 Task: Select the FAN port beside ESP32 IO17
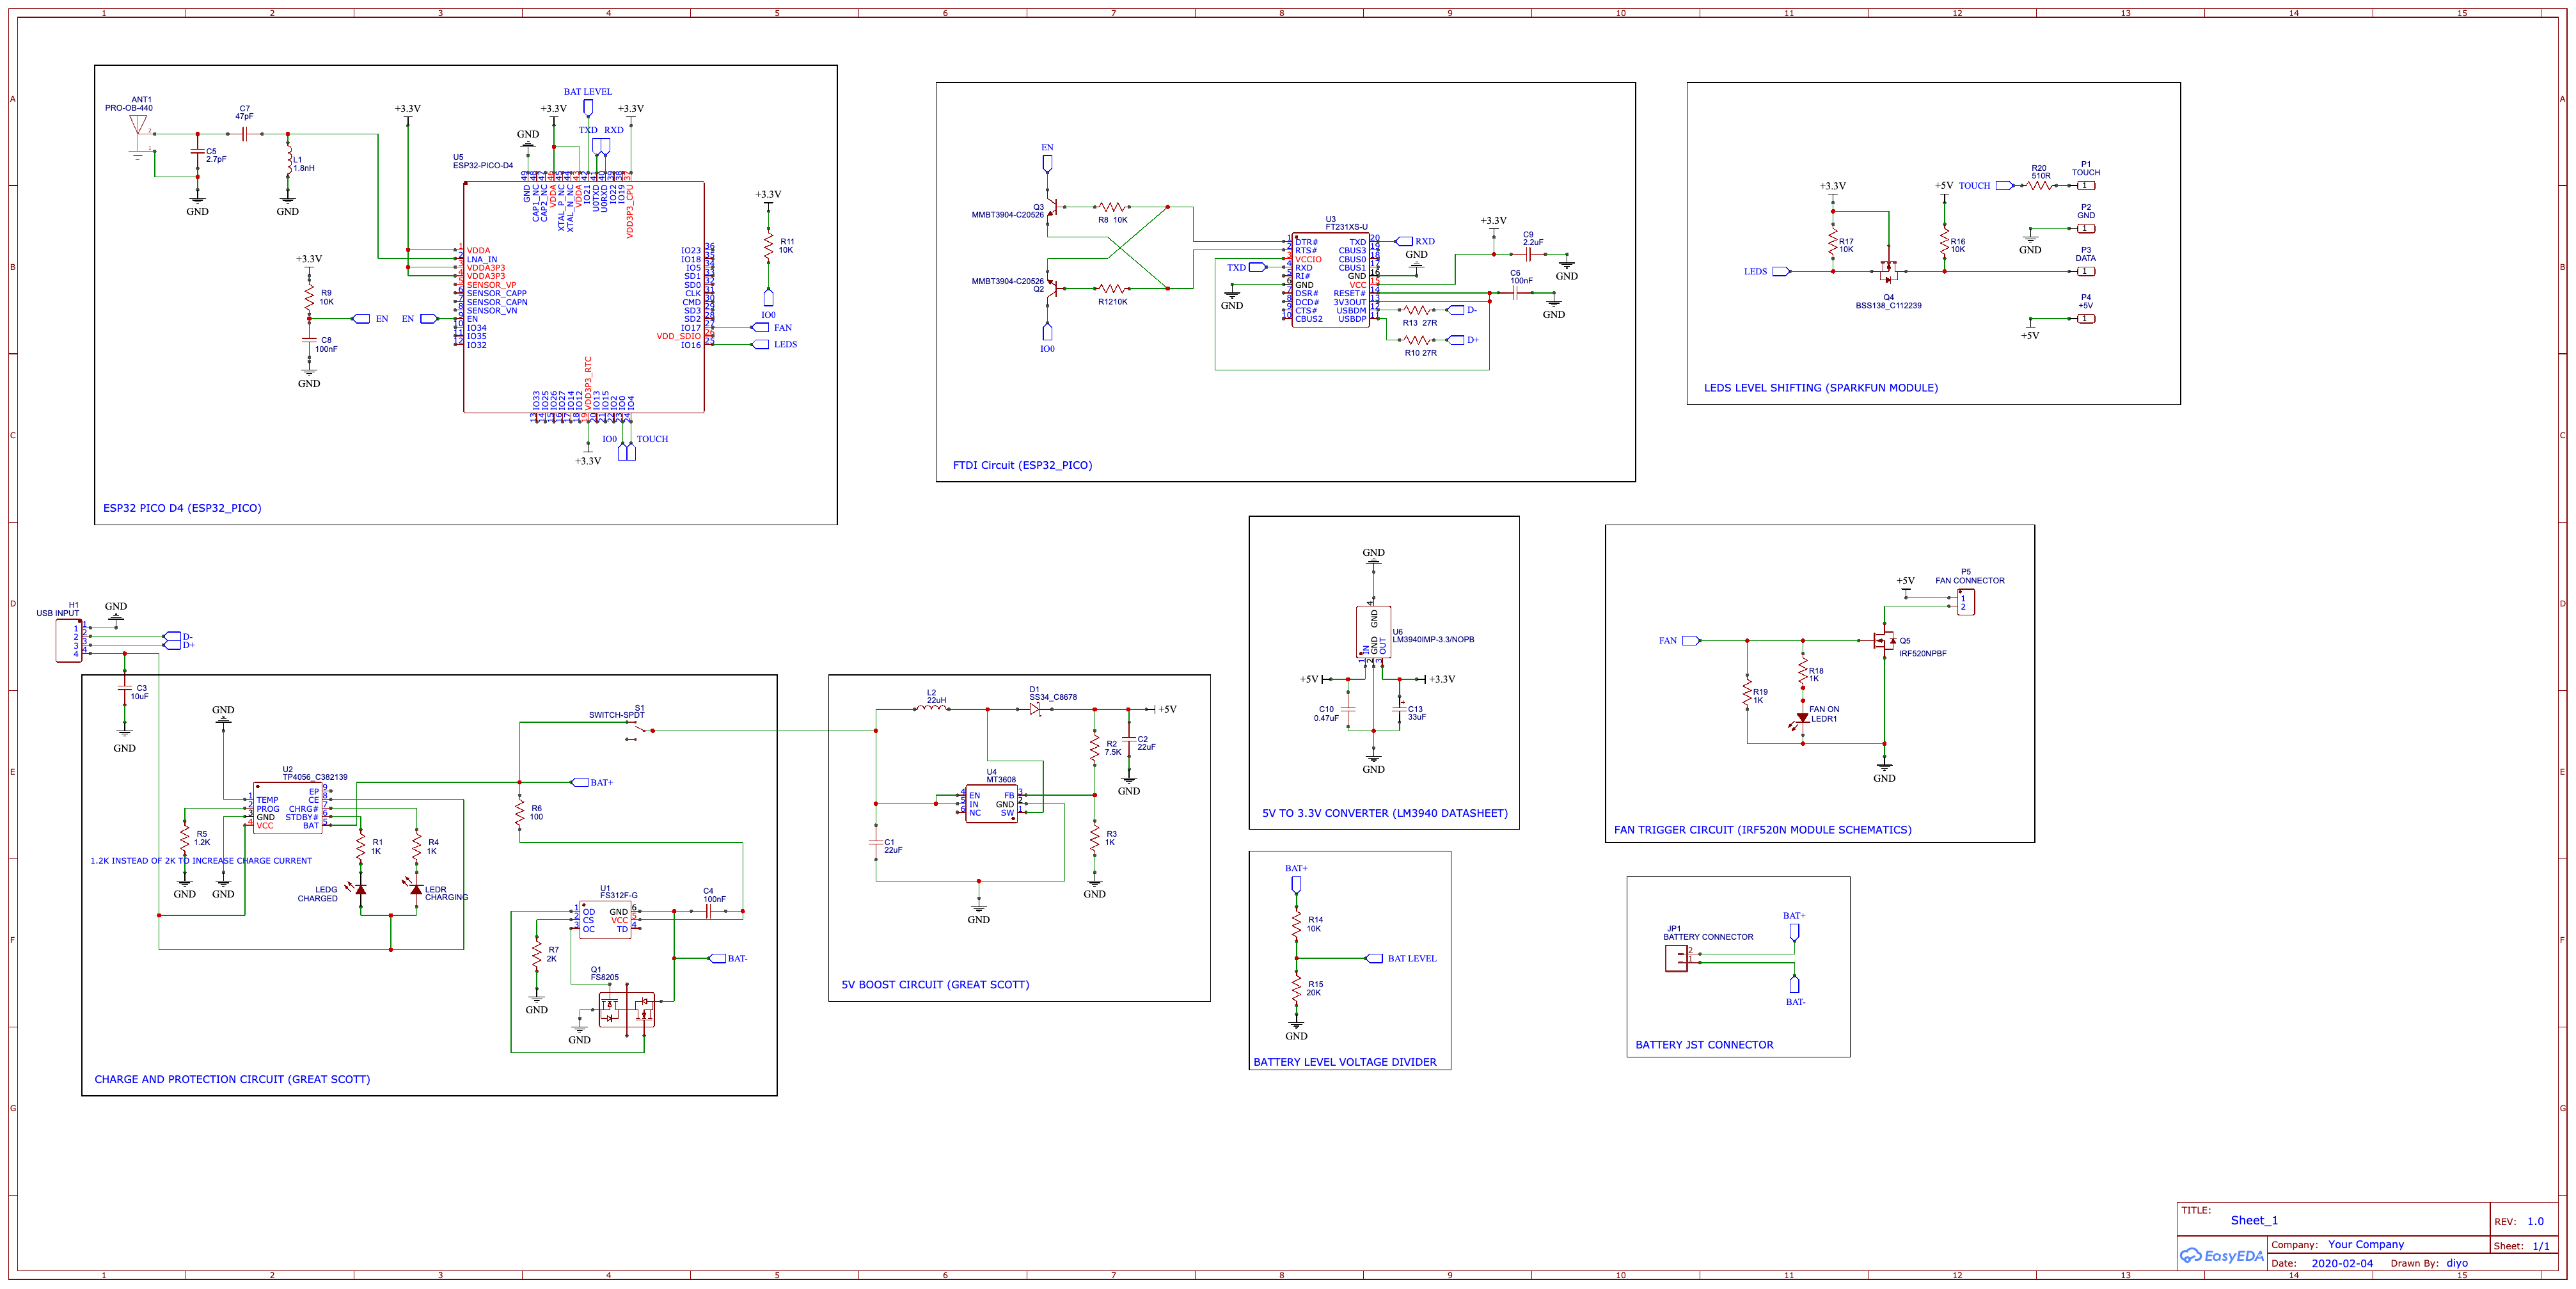760,327
